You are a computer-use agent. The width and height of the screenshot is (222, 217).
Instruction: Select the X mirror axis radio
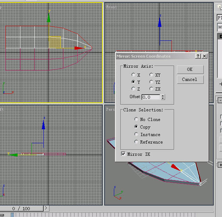133,75
